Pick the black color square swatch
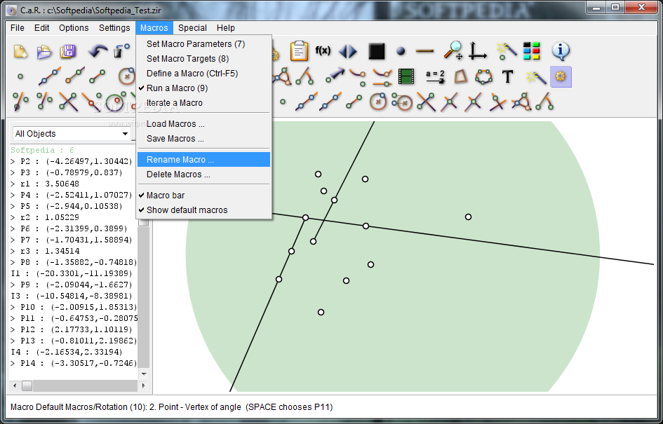Image resolution: width=663 pixels, height=424 pixels. pos(376,52)
